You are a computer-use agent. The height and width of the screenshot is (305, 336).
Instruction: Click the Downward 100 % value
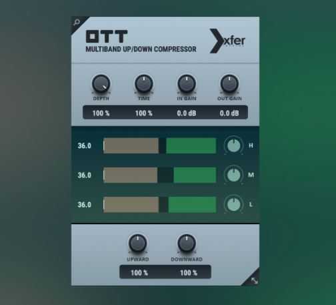tap(189, 272)
